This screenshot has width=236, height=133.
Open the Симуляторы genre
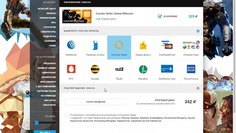pyautogui.click(x=48, y=32)
